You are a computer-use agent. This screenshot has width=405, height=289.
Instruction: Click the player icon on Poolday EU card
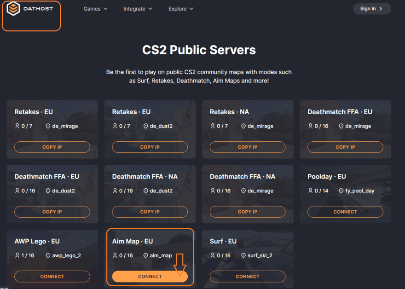[310, 191]
